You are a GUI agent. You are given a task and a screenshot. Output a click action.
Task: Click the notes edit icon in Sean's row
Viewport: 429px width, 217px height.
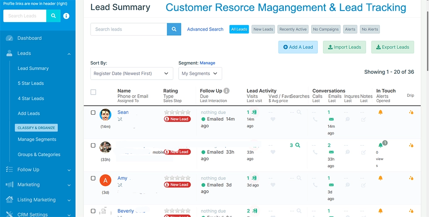(x=363, y=119)
